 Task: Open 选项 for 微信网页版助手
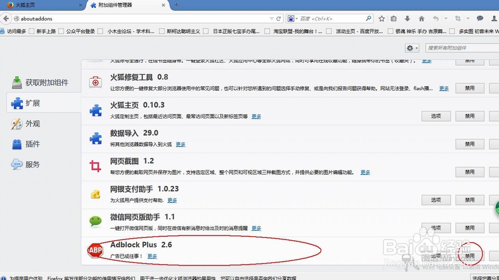pyautogui.click(x=436, y=228)
